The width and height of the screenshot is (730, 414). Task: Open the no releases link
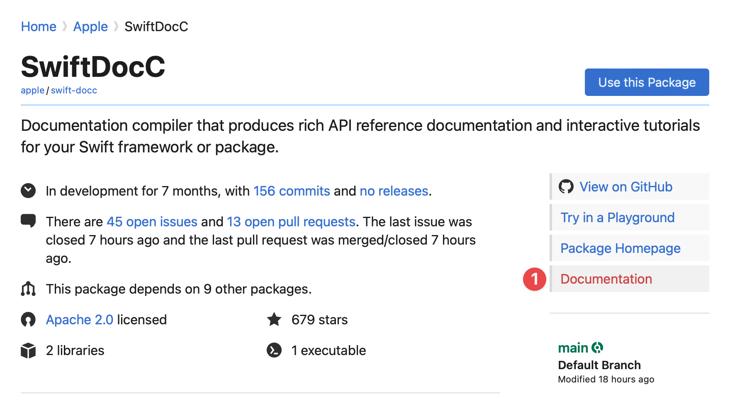point(394,191)
